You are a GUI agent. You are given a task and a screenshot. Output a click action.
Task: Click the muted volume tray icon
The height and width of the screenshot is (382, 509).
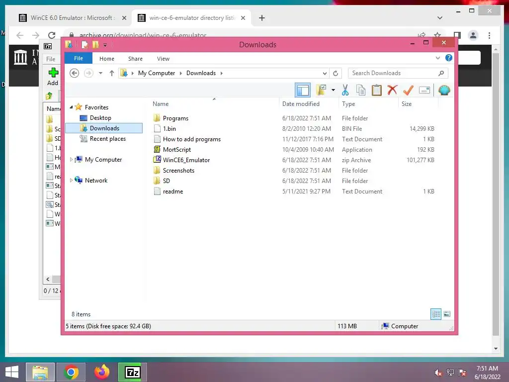(x=438, y=373)
